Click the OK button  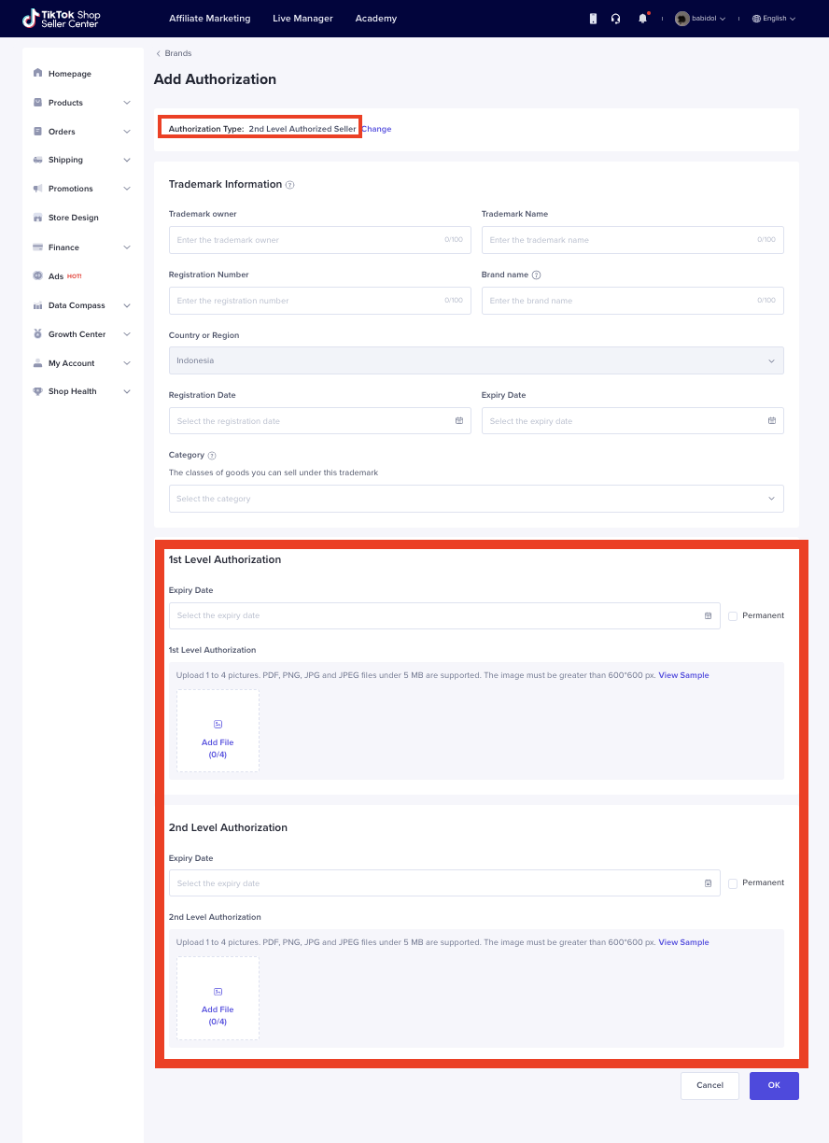pos(774,1085)
